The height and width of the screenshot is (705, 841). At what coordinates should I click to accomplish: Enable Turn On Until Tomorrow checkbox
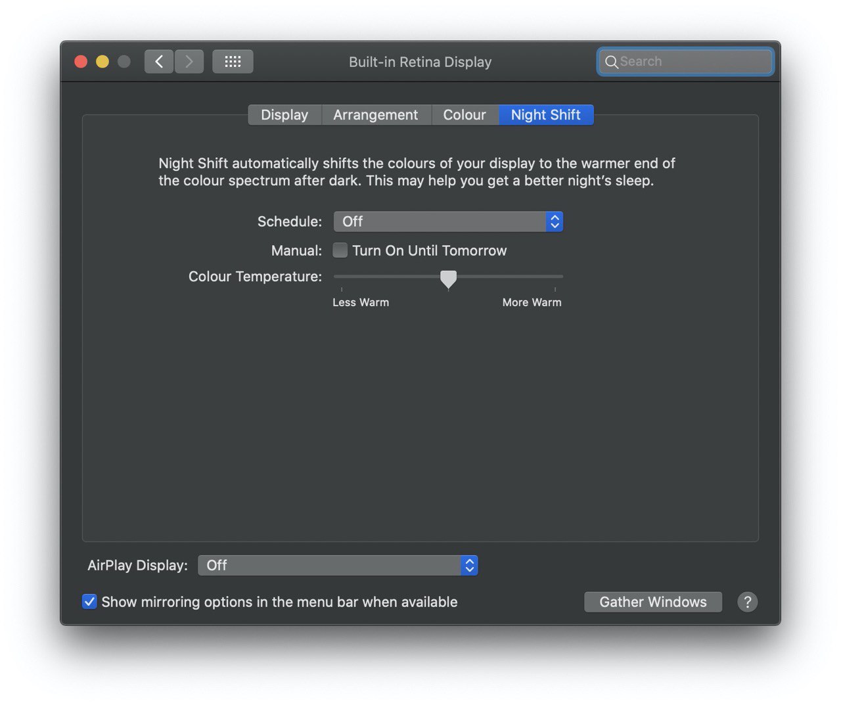(x=340, y=250)
